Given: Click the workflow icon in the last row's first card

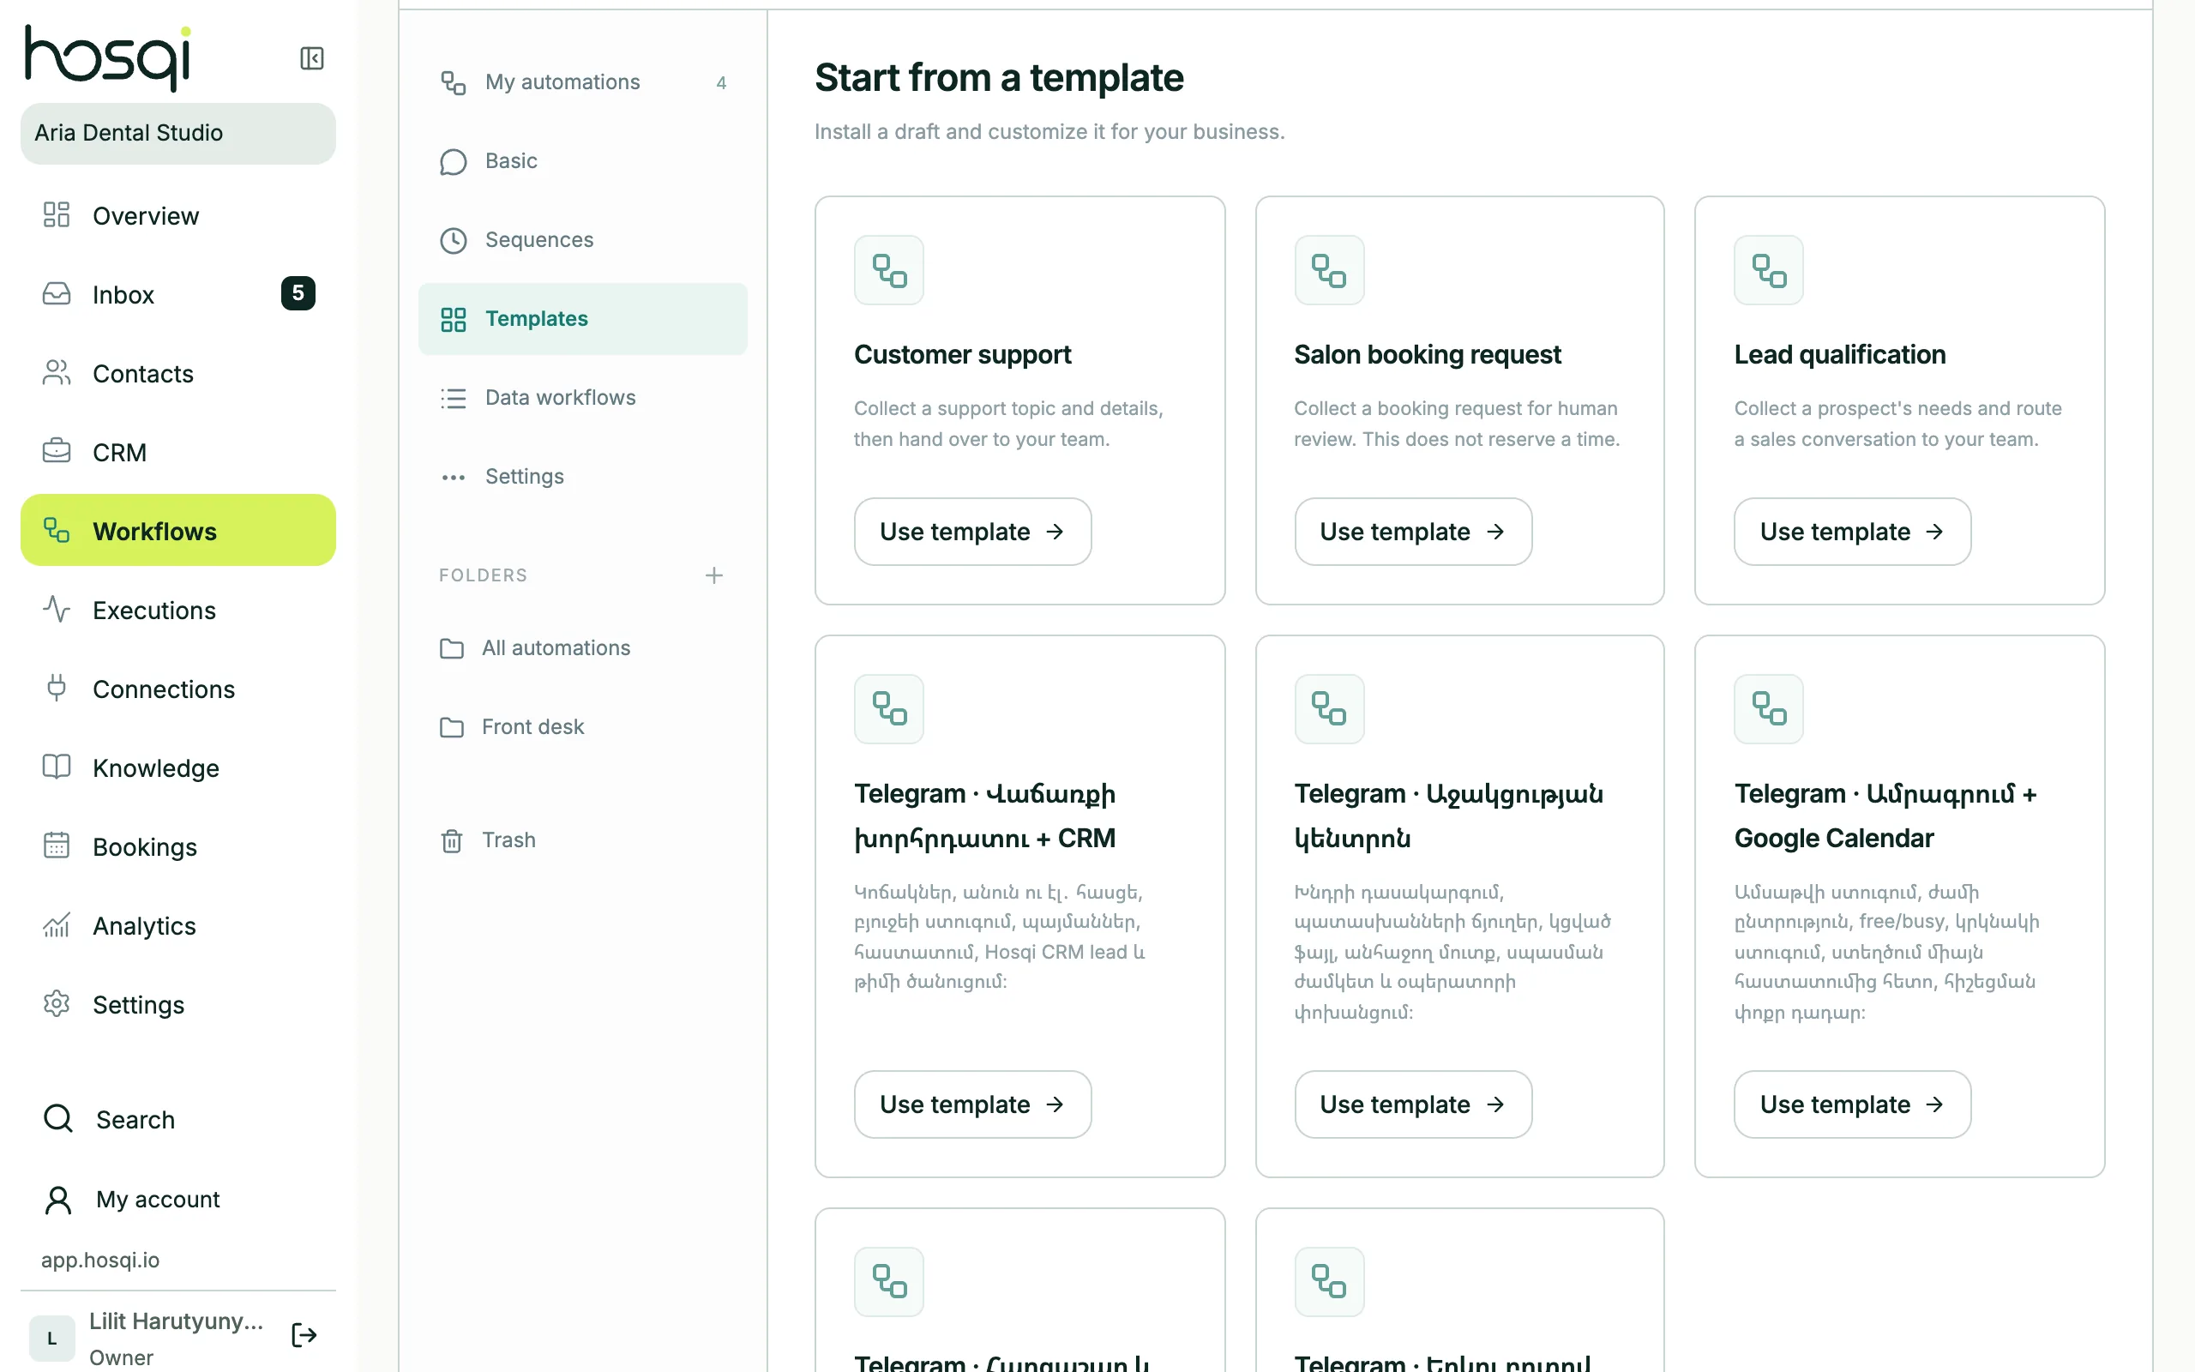Looking at the screenshot, I should point(889,1281).
